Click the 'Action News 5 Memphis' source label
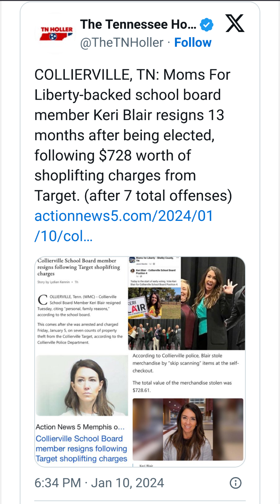The image size is (280, 504). pyautogui.click(x=80, y=427)
